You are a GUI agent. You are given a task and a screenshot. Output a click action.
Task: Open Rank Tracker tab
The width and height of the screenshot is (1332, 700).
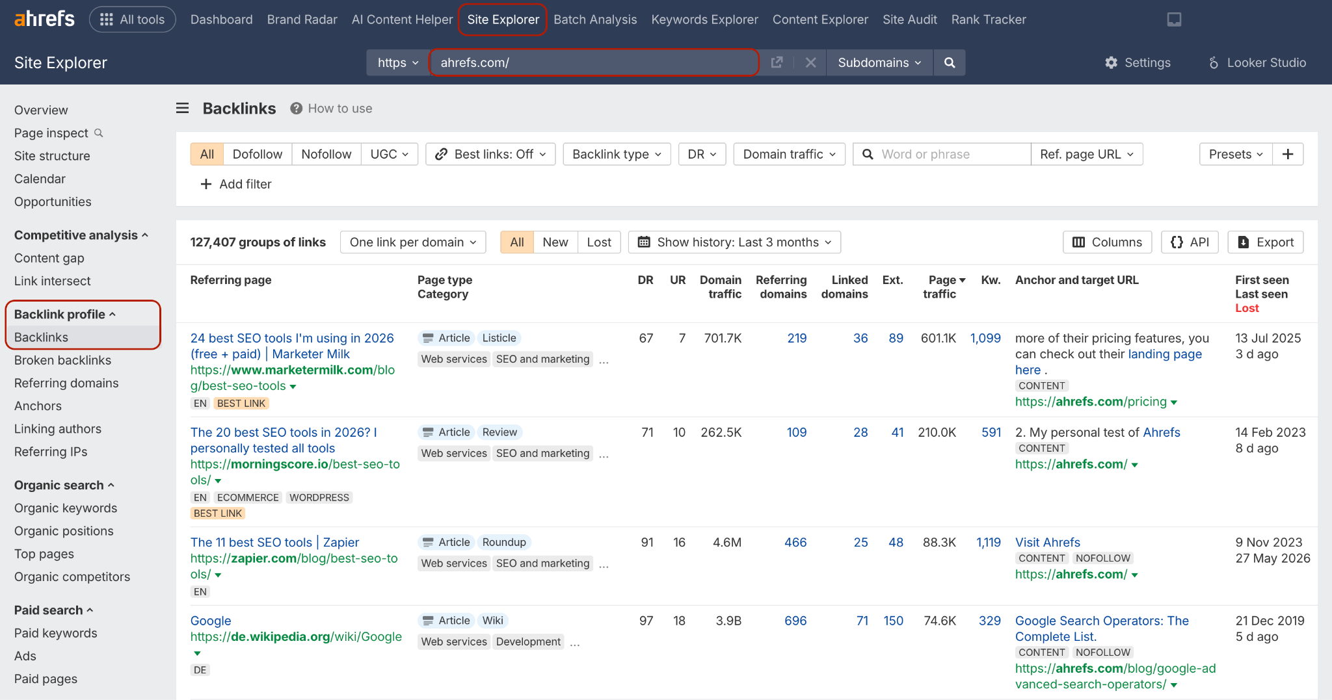coord(989,19)
